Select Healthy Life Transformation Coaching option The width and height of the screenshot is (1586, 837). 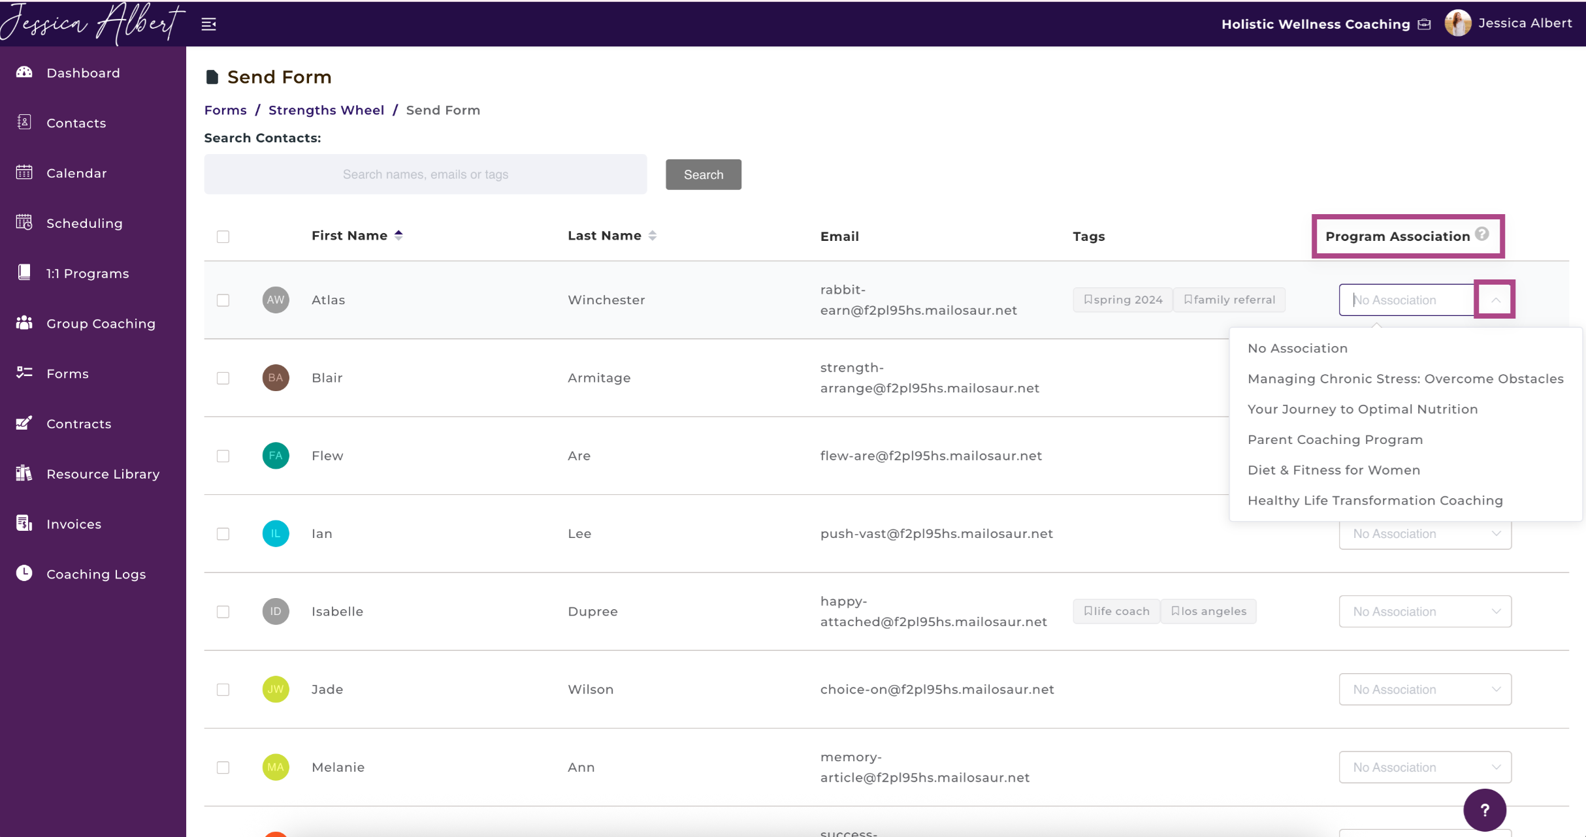(1405, 500)
